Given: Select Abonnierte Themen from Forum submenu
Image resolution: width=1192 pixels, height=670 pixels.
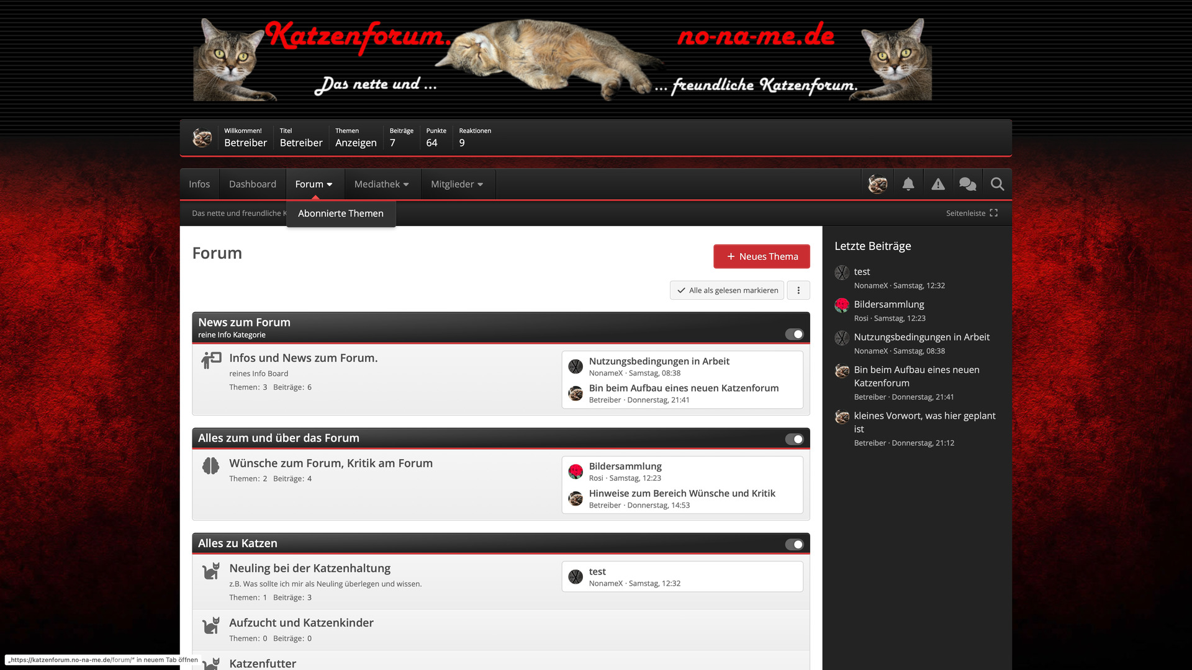Looking at the screenshot, I should (x=341, y=213).
